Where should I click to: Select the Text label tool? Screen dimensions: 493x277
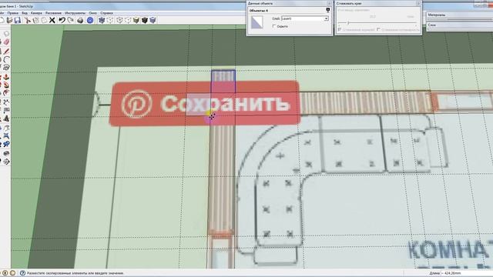6,110
